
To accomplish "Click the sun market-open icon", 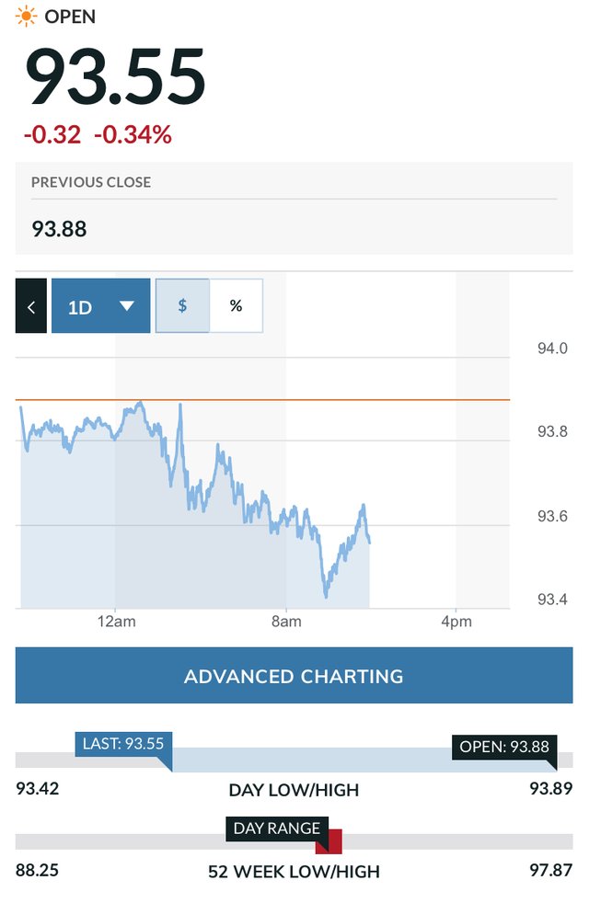I will (27, 16).
